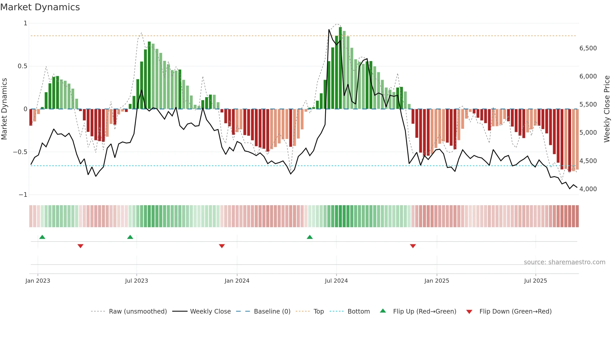
Task: Click the last dark red heatmap cell at right
Action: coord(577,216)
